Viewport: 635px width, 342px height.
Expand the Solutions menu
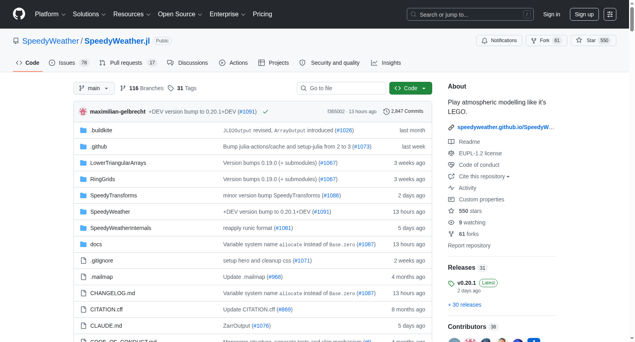point(89,14)
